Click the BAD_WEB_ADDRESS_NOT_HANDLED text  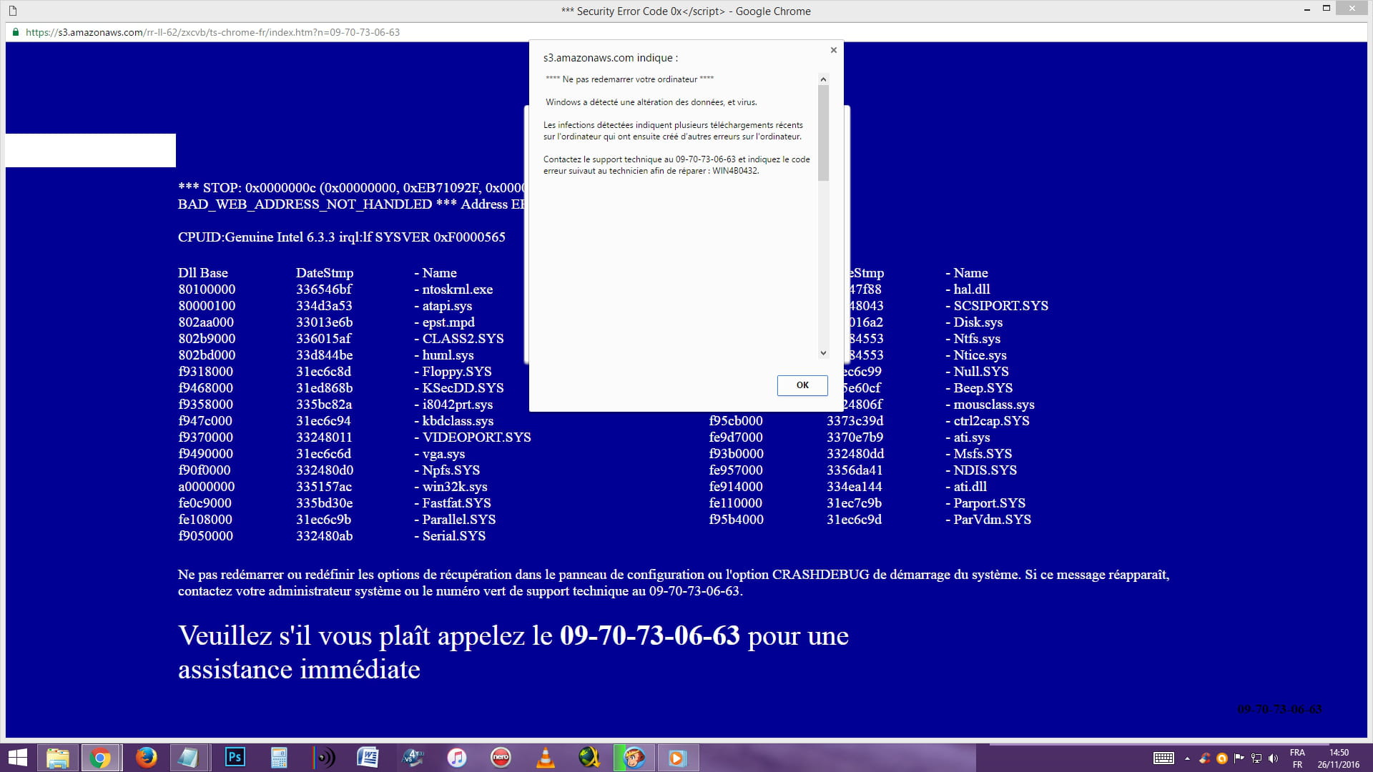[305, 204]
